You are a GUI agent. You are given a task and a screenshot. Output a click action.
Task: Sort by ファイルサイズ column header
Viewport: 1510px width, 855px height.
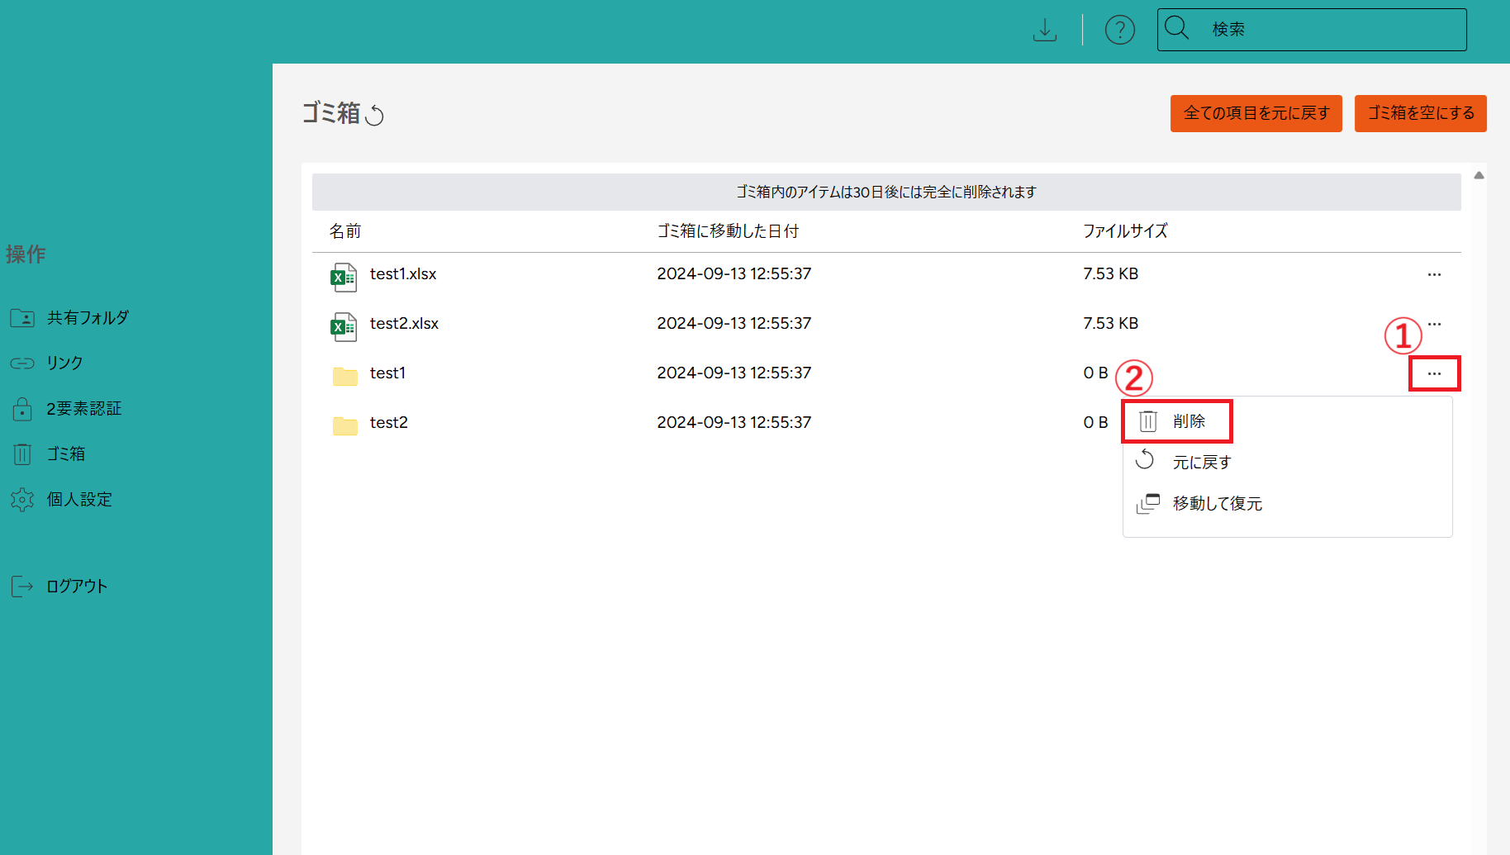[x=1125, y=231]
